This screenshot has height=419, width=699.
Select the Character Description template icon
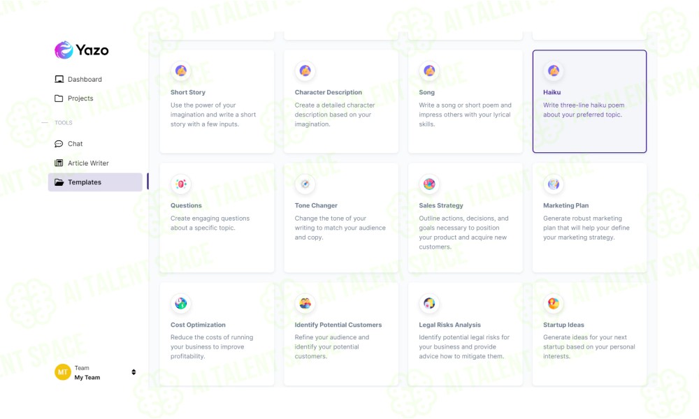(x=305, y=71)
